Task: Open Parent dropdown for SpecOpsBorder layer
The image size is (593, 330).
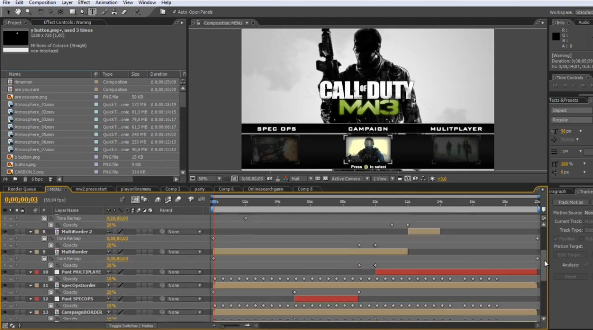Action: click(185, 285)
